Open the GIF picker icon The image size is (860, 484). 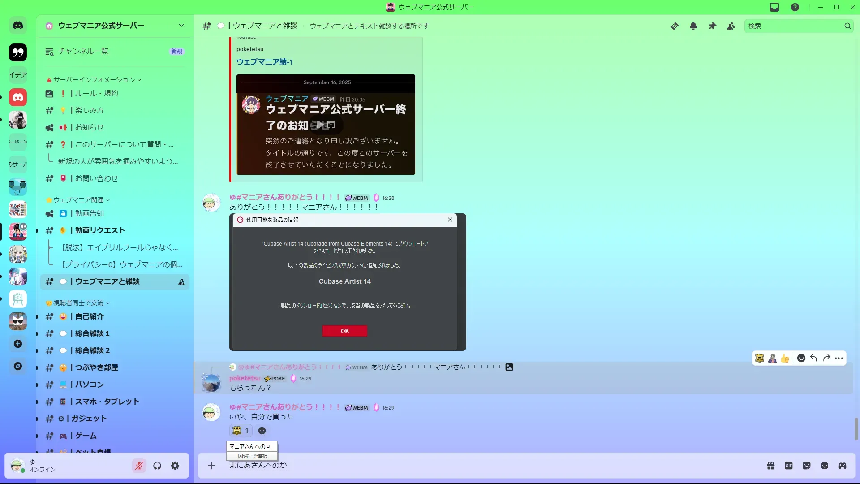789,466
